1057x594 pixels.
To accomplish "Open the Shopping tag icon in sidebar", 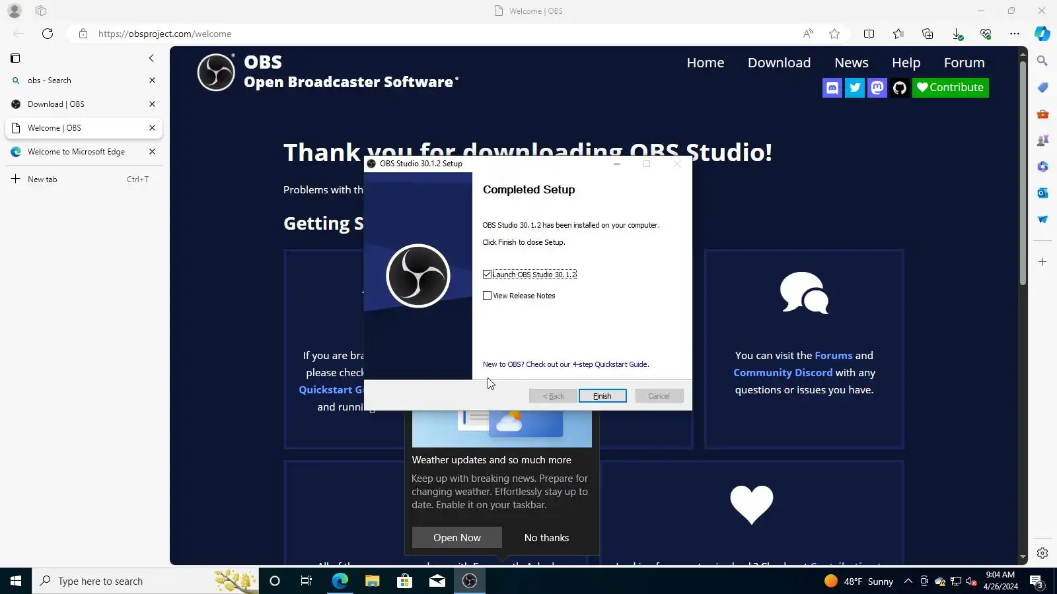I will [x=1042, y=87].
